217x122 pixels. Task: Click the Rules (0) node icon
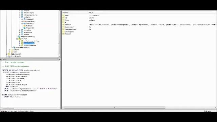pyautogui.click(x=25, y=26)
